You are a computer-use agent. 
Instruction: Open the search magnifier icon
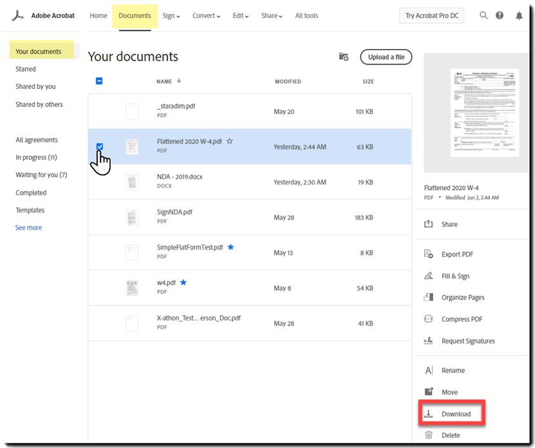pyautogui.click(x=483, y=15)
